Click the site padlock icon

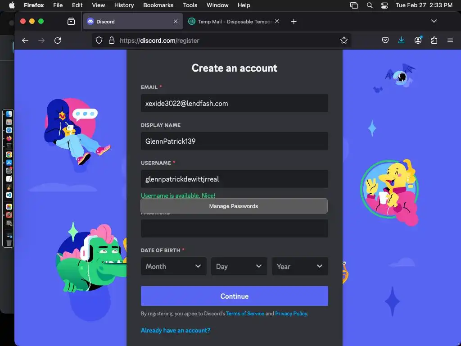[x=112, y=40]
